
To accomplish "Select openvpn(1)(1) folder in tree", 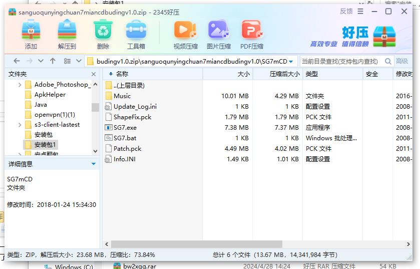I will tap(55, 115).
